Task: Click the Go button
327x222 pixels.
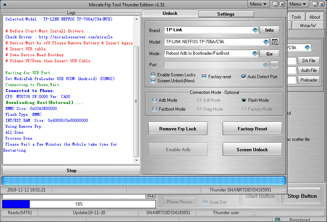Action: (269, 54)
